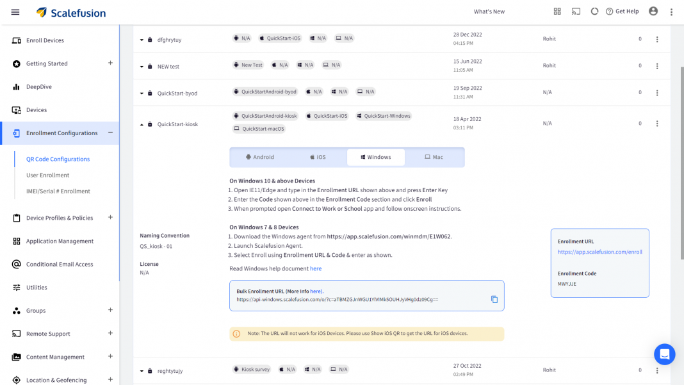This screenshot has width=684, height=385.
Task: Open more options for QuickStart-kiosk row
Action: click(657, 124)
